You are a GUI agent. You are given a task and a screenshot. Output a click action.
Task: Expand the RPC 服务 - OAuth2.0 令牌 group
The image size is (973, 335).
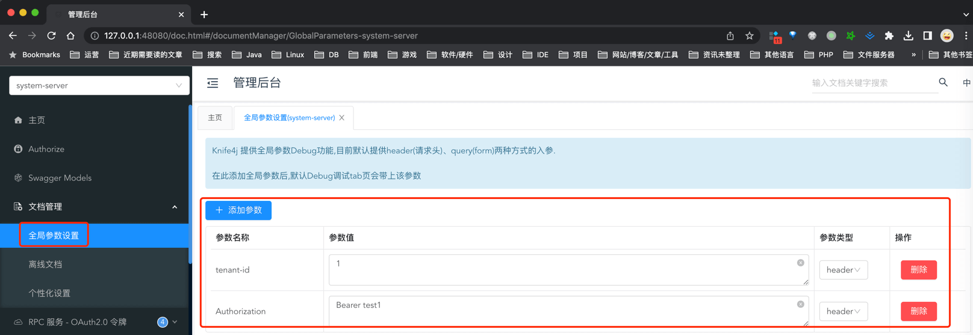coord(175,322)
